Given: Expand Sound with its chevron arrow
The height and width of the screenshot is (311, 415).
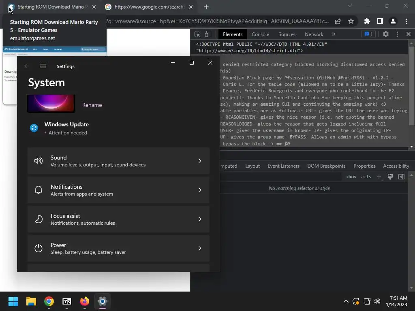Looking at the screenshot, I should pos(200,161).
